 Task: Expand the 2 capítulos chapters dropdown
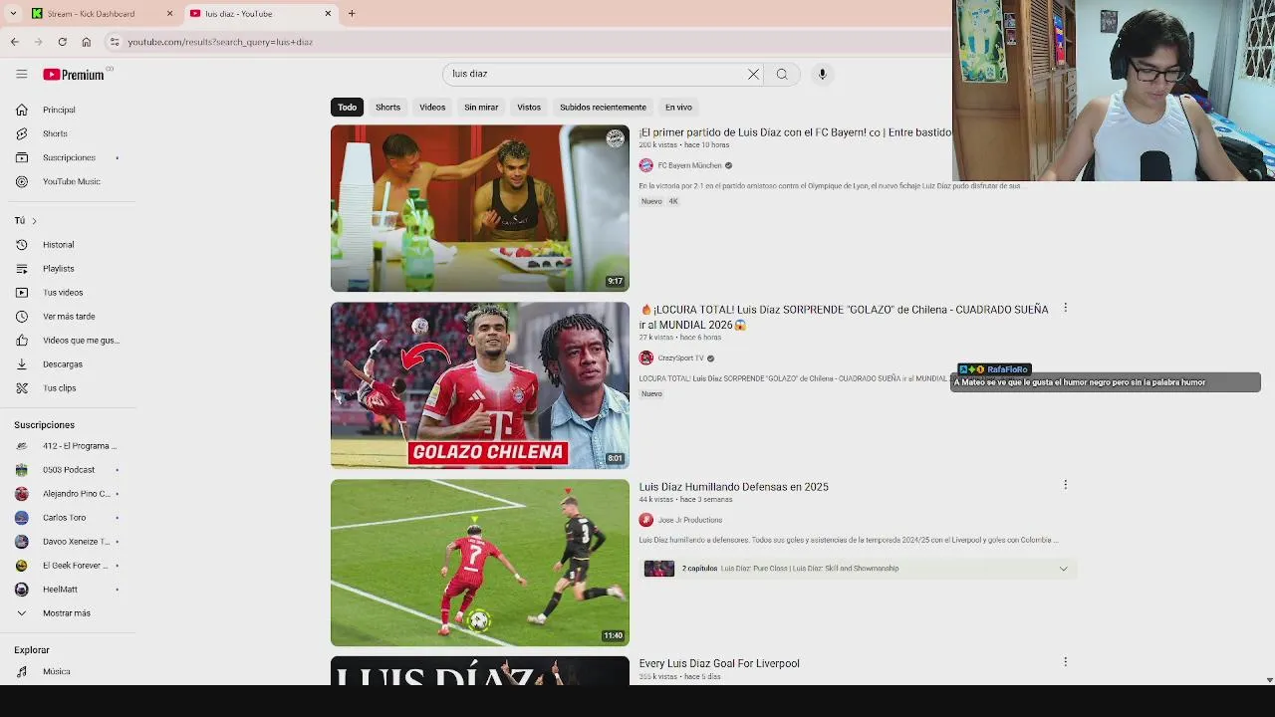pyautogui.click(x=1063, y=569)
